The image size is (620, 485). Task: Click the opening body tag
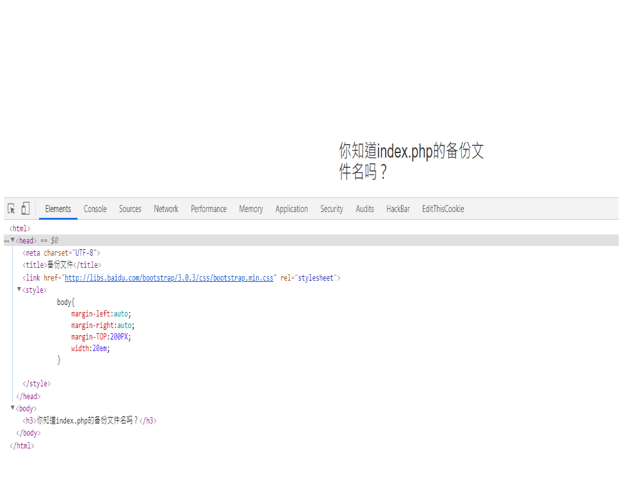click(x=26, y=408)
